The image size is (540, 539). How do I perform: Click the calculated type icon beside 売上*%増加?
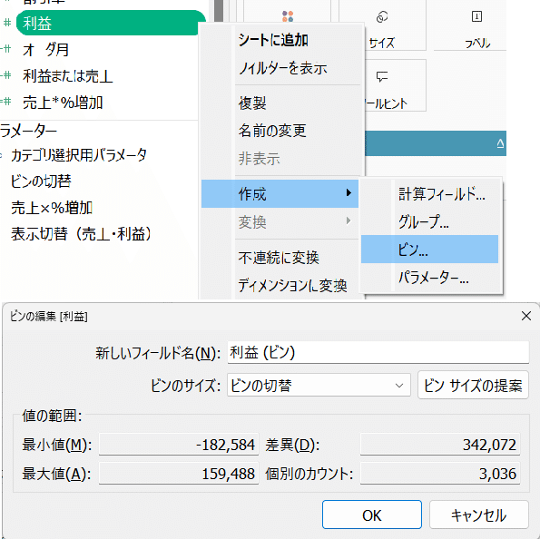coord(6,102)
